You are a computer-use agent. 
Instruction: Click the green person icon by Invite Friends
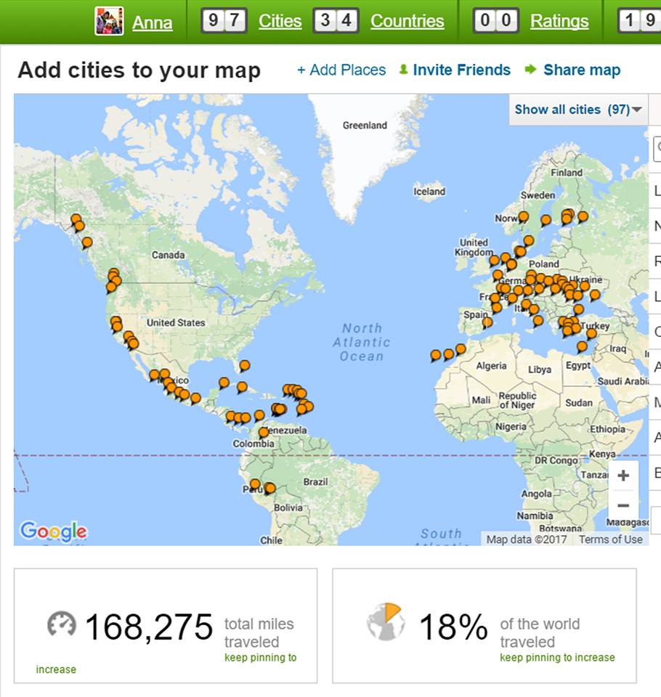(x=403, y=70)
